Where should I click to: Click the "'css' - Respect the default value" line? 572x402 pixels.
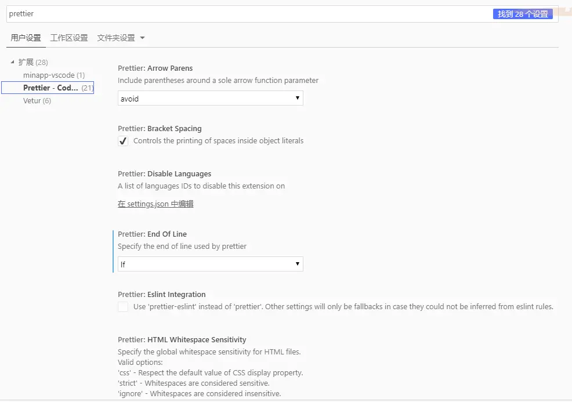coord(211,373)
